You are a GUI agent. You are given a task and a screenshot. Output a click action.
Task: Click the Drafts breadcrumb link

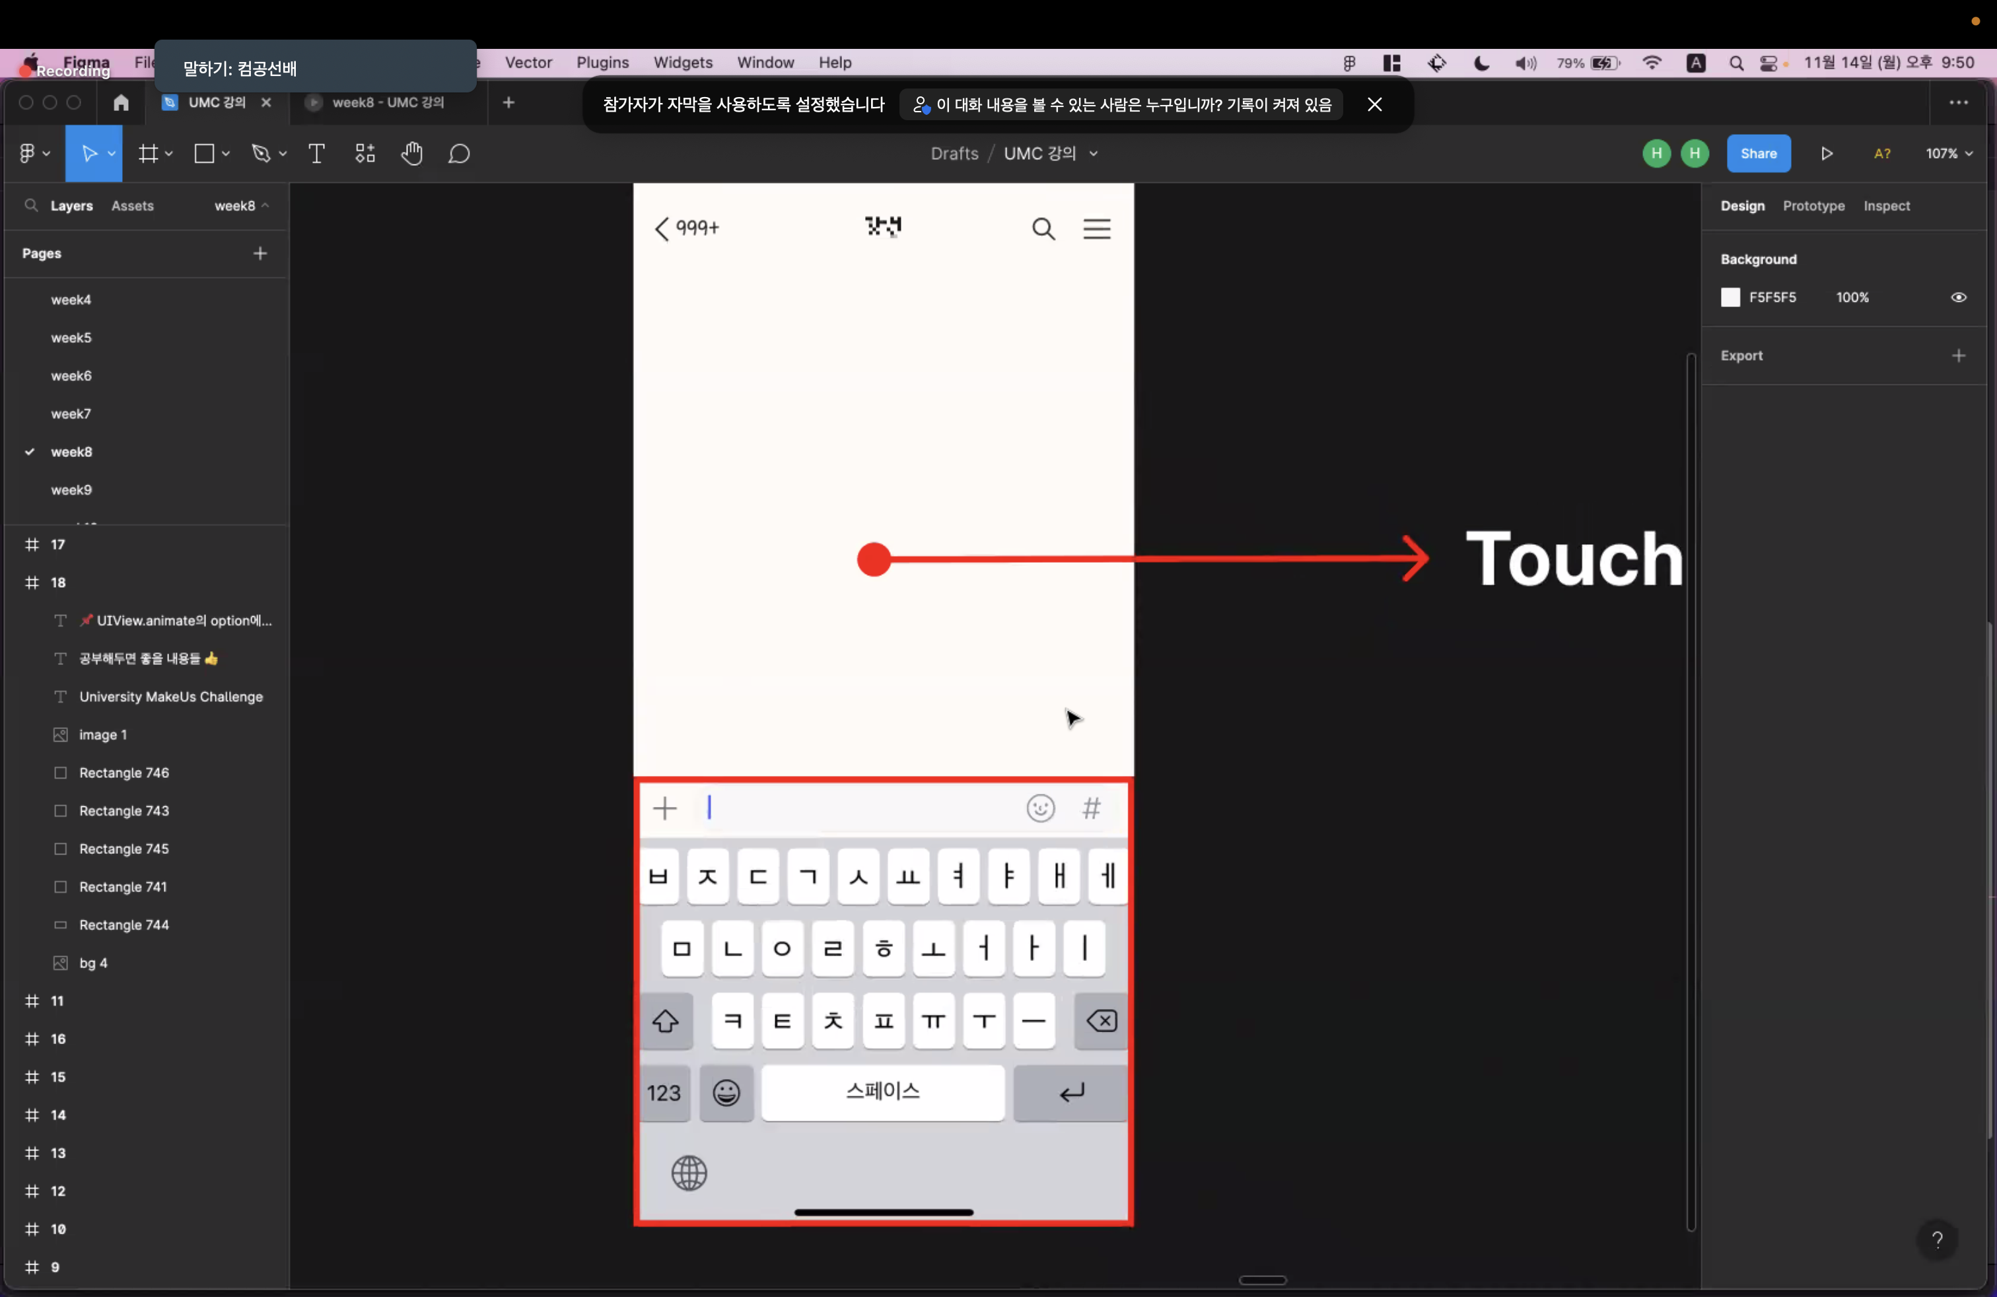coord(954,153)
